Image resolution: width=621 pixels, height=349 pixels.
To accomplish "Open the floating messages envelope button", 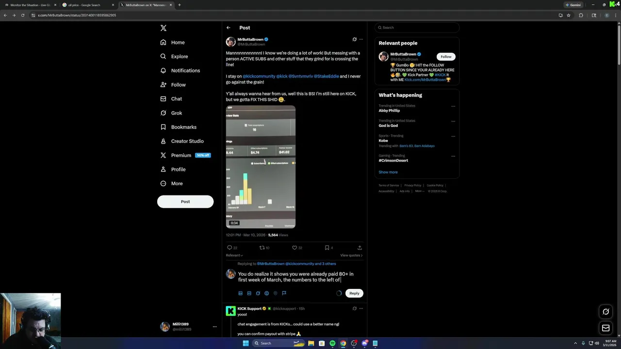I will pyautogui.click(x=606, y=328).
